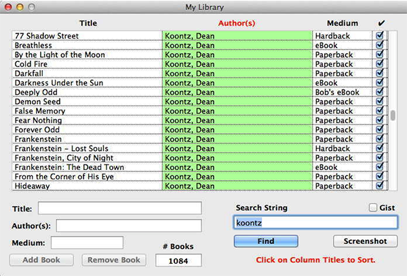The width and height of the screenshot is (407, 276).
Task: Enable the Gist checkbox
Action: click(x=372, y=207)
